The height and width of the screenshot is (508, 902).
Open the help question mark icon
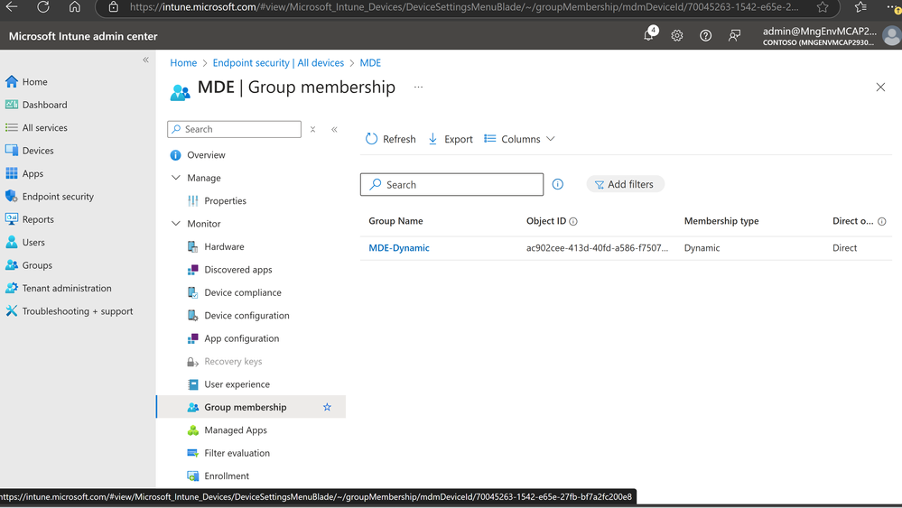(x=705, y=35)
